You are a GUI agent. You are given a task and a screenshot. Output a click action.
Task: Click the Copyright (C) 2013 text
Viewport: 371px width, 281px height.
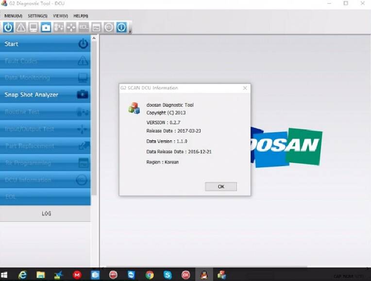[x=166, y=113]
